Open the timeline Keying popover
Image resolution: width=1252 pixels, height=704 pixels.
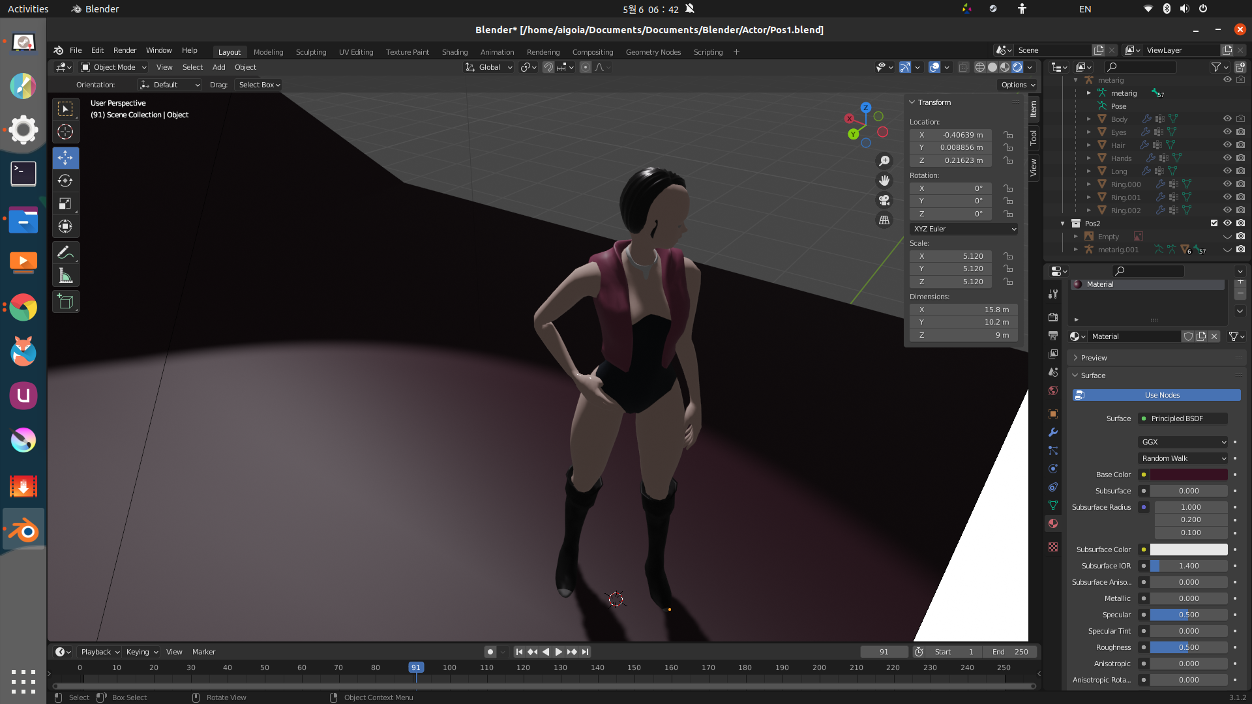click(142, 652)
